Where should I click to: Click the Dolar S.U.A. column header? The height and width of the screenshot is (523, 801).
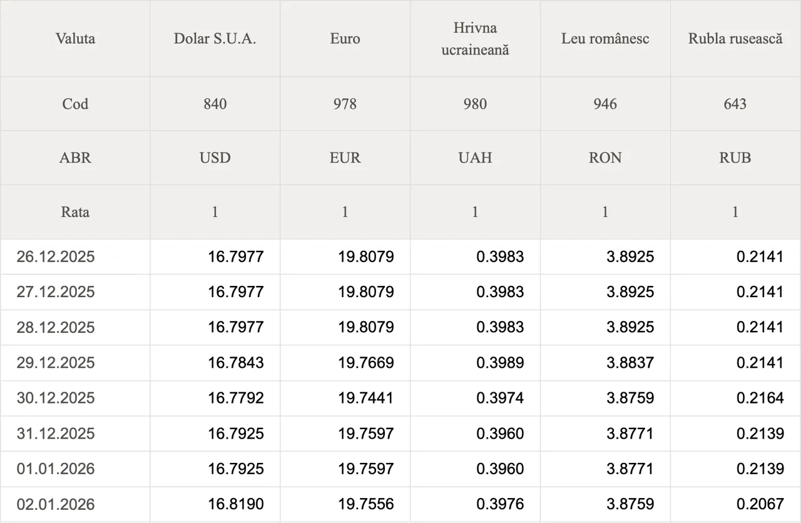(x=215, y=39)
